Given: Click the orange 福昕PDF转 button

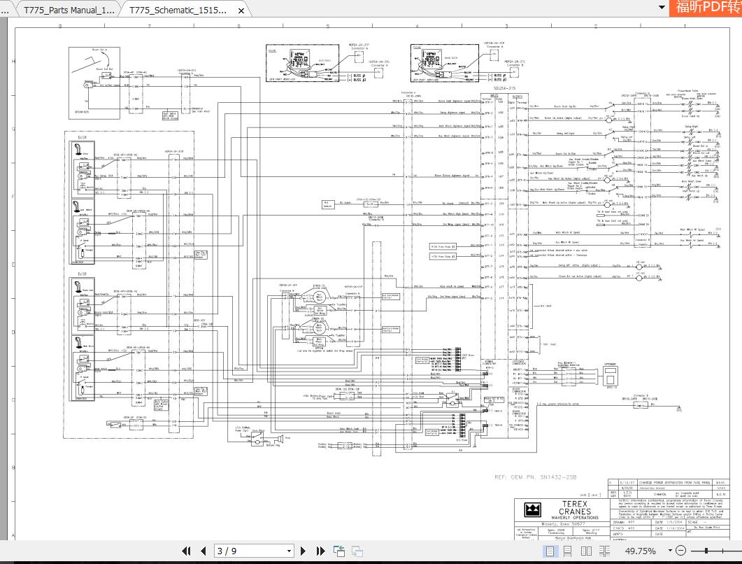Looking at the screenshot, I should [706, 8].
